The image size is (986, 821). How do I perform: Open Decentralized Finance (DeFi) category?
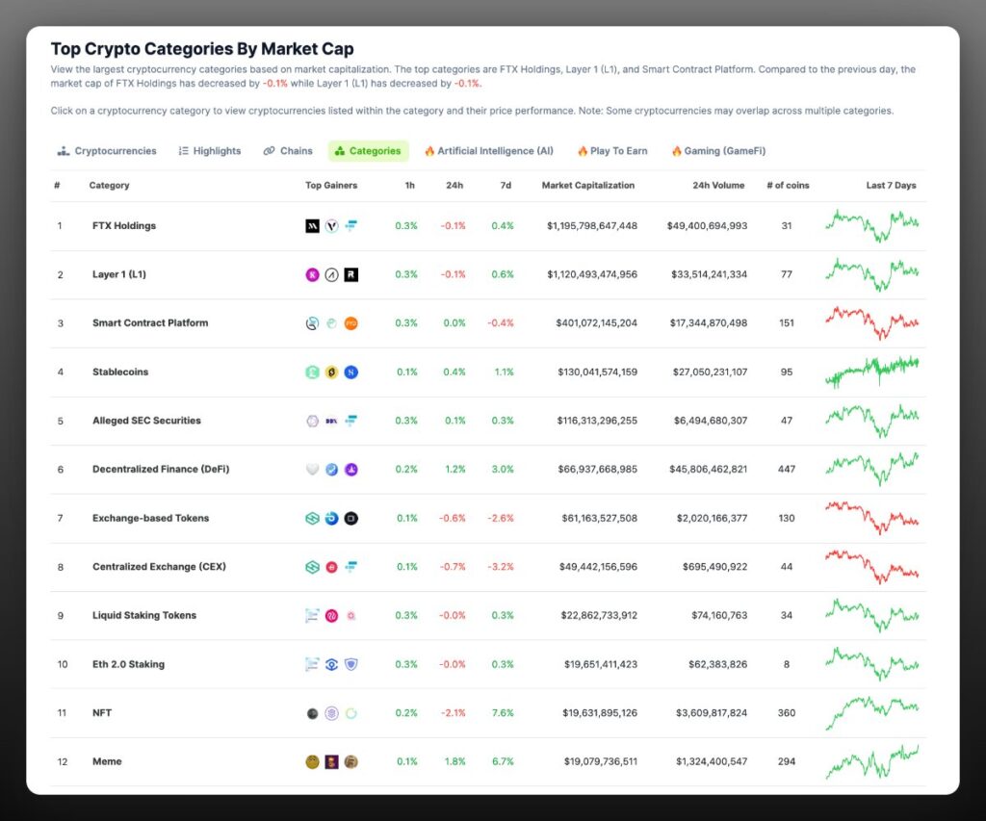pyautogui.click(x=161, y=470)
